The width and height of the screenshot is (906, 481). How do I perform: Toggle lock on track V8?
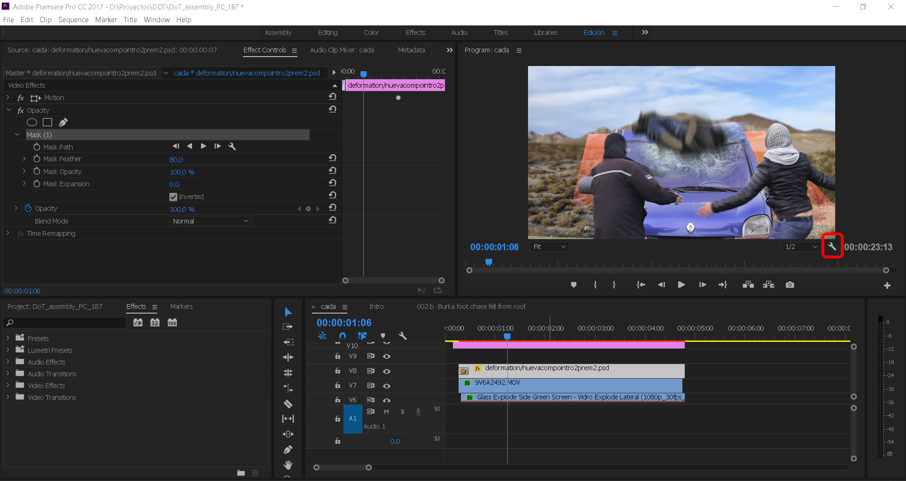pos(337,371)
